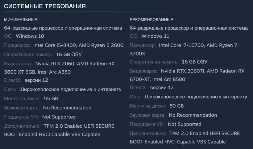Screen dimensions: 253x149
Task: Select the Windows 10 text
Action: pyautogui.click(x=30, y=36)
